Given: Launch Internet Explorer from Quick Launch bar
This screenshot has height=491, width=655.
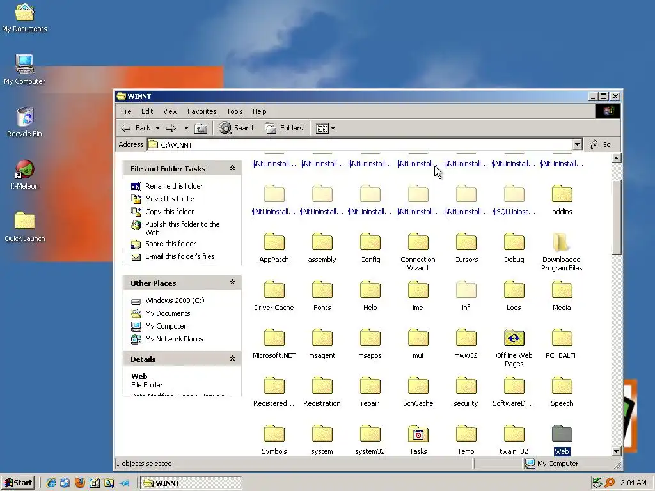Looking at the screenshot, I should 51,483.
